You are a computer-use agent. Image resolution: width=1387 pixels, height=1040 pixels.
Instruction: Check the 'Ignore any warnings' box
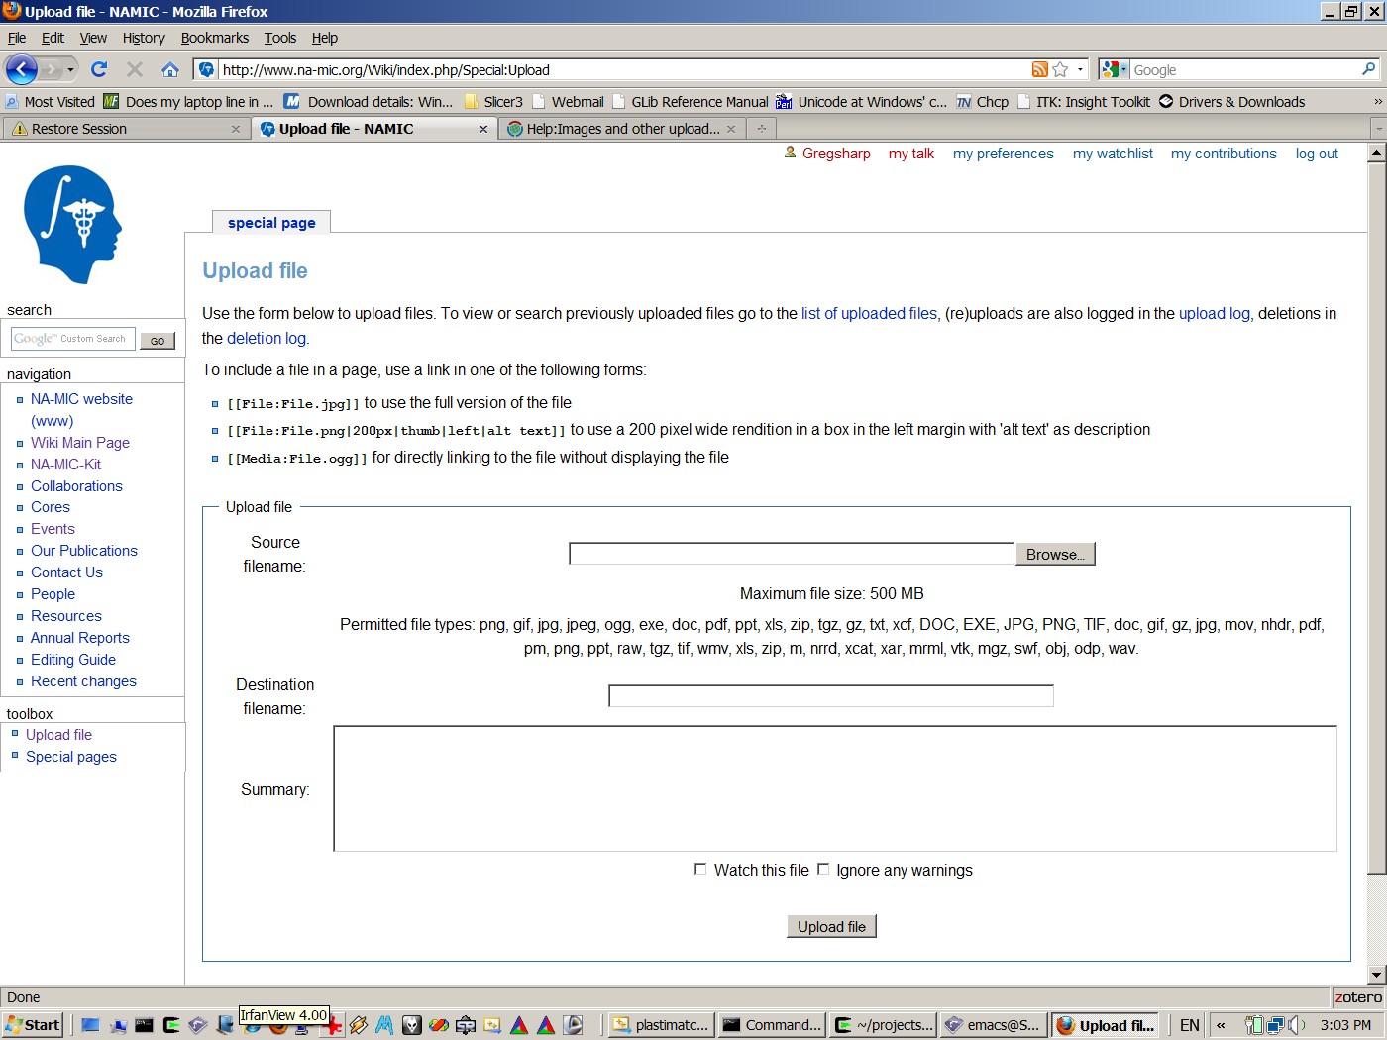[x=823, y=870]
